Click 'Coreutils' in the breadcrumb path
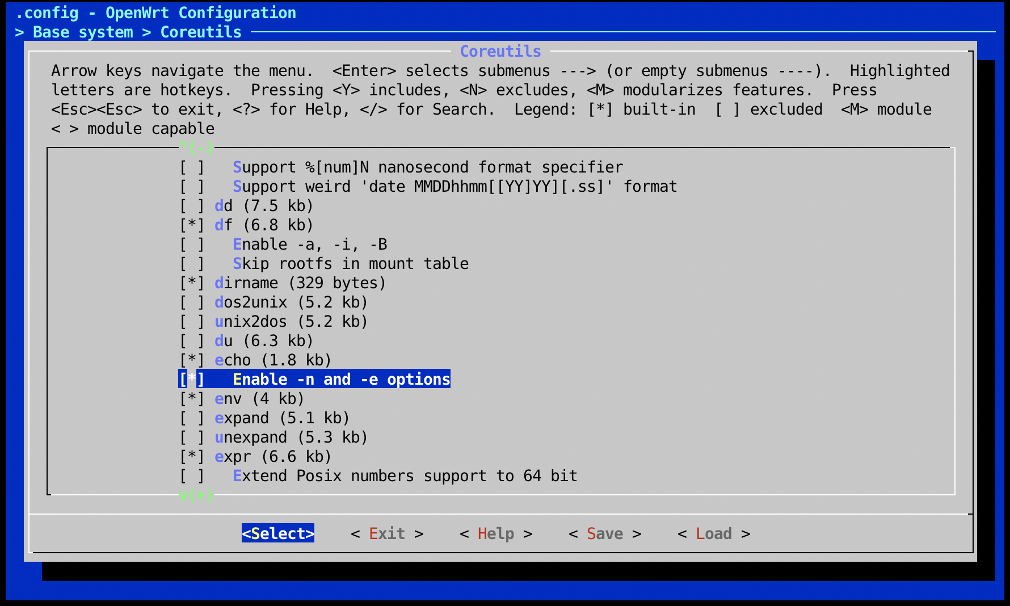This screenshot has height=606, width=1010. point(201,32)
